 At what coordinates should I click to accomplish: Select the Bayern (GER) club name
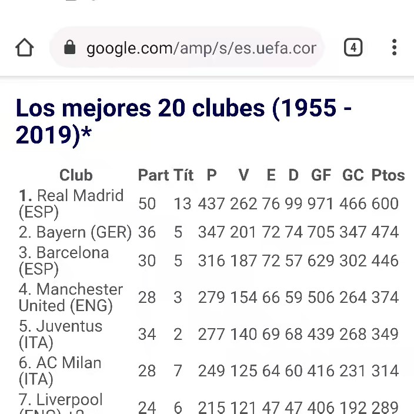point(75,232)
